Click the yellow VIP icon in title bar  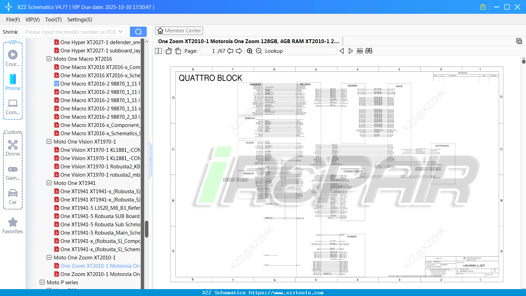pyautogui.click(x=483, y=7)
